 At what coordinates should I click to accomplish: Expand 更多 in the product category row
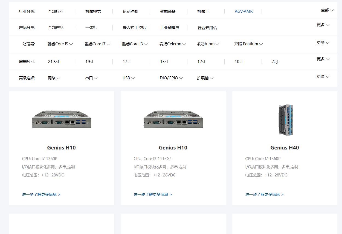click(323, 25)
